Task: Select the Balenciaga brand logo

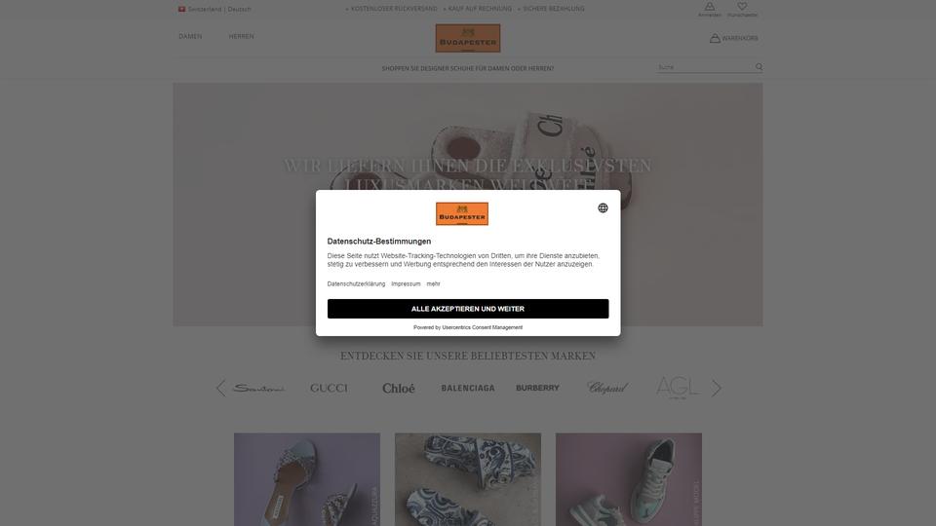Action: (x=468, y=389)
